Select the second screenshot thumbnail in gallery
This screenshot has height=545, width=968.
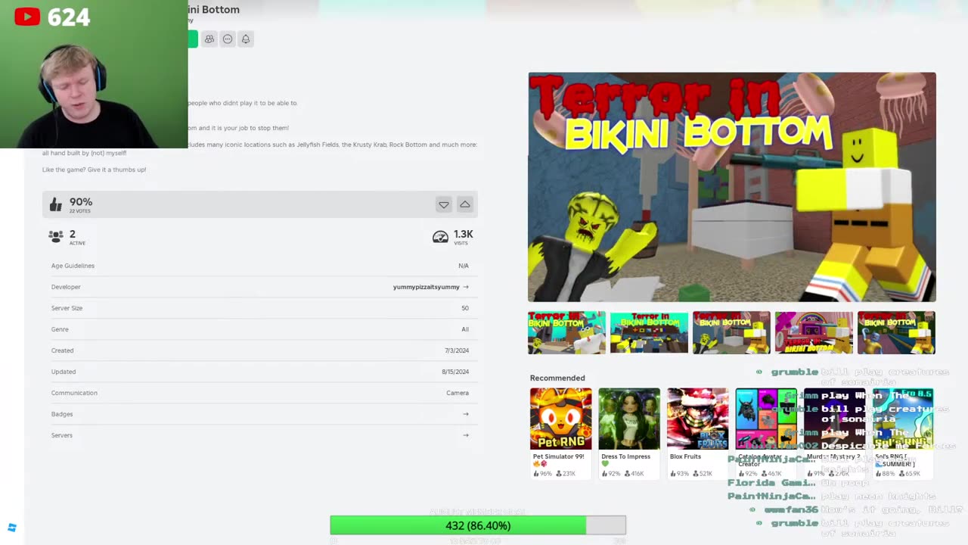point(649,332)
